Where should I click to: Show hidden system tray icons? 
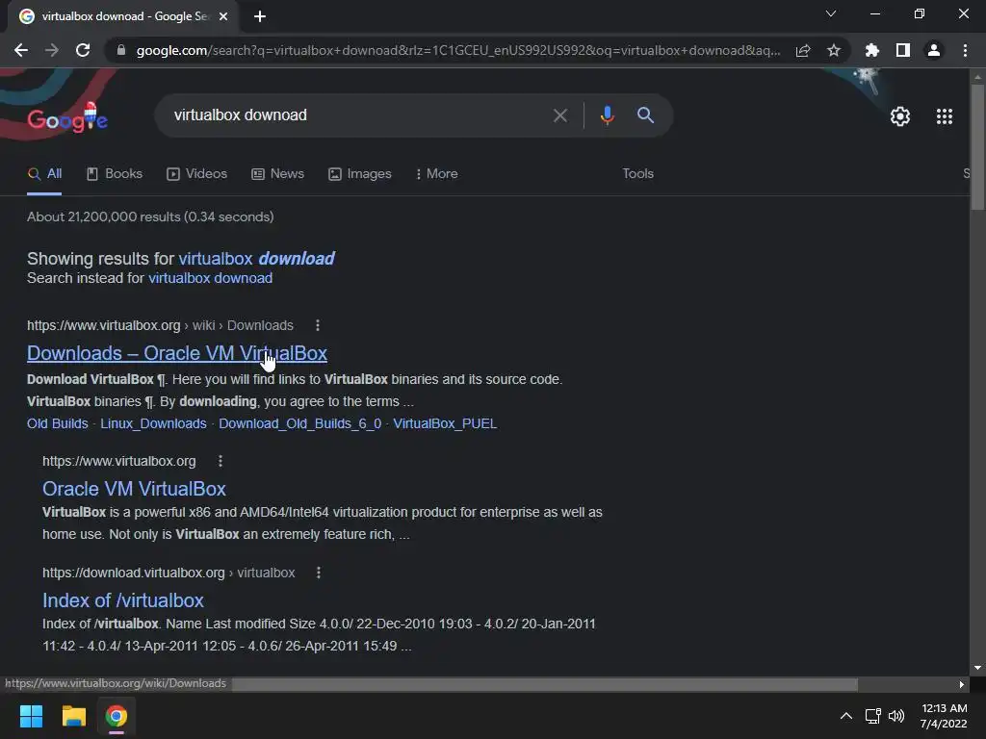(x=845, y=716)
